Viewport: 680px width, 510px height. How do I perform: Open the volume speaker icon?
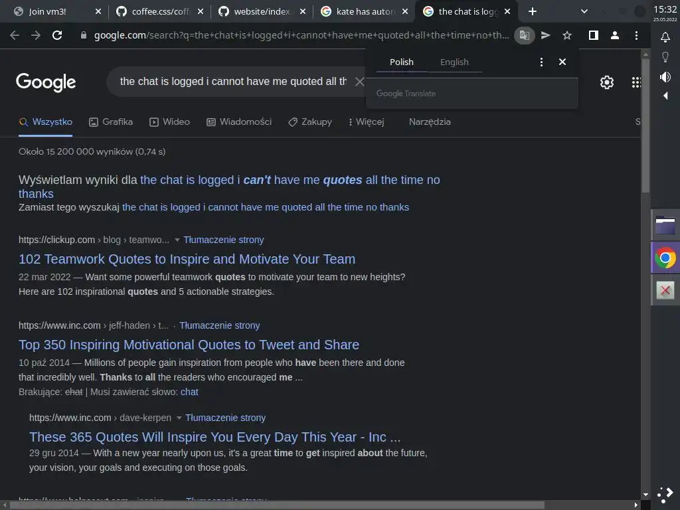[x=665, y=77]
